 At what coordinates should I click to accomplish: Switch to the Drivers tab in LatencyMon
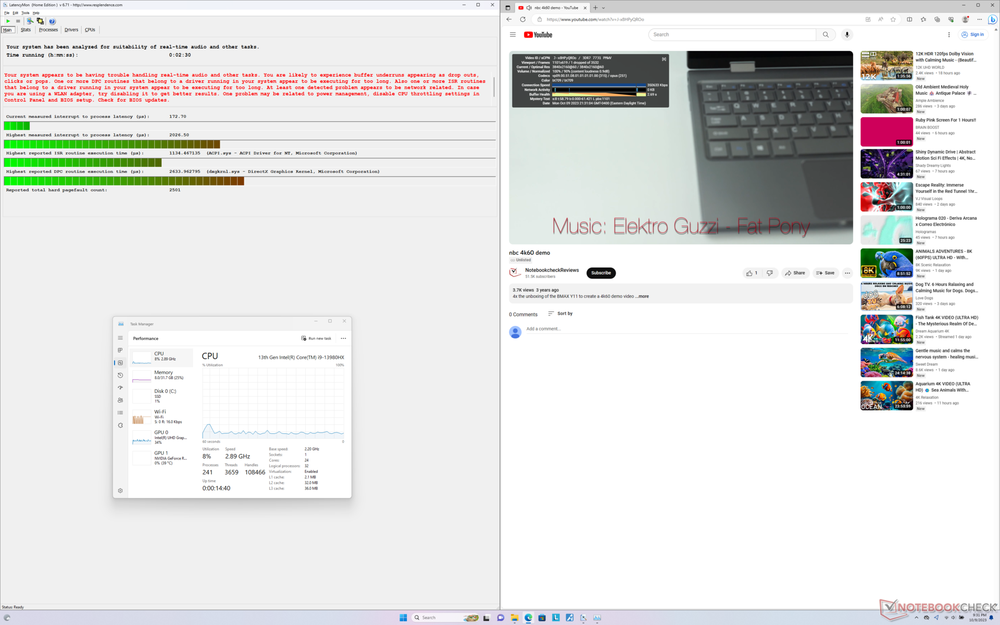(x=71, y=30)
